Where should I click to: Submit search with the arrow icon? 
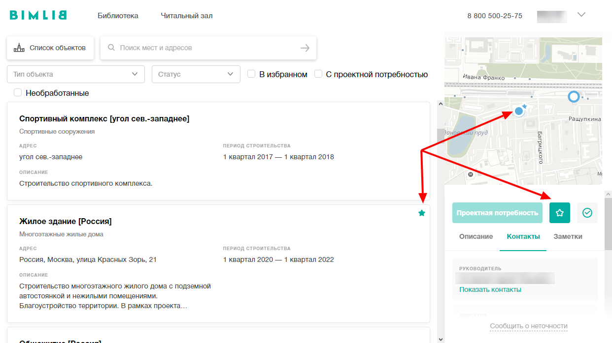coord(305,48)
